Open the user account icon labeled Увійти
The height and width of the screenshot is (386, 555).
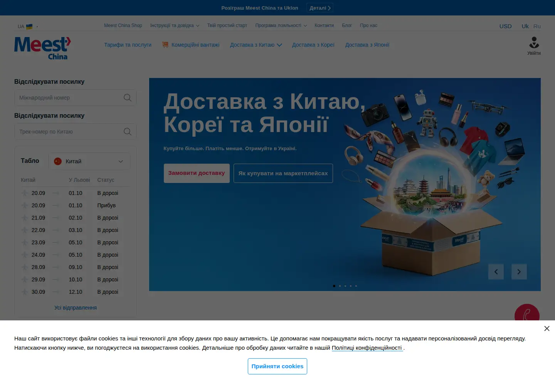534,46
